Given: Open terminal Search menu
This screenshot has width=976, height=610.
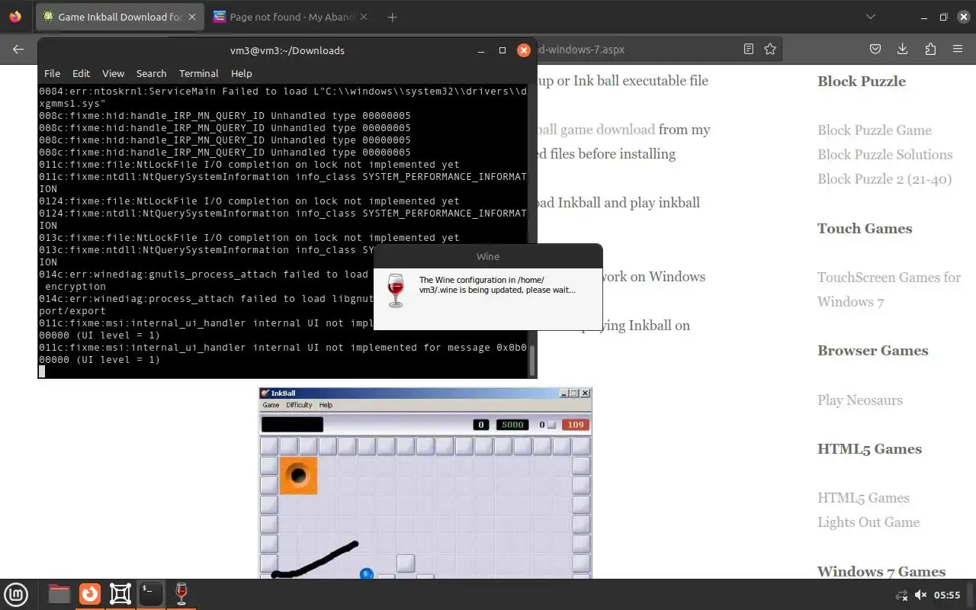Looking at the screenshot, I should click(x=151, y=73).
